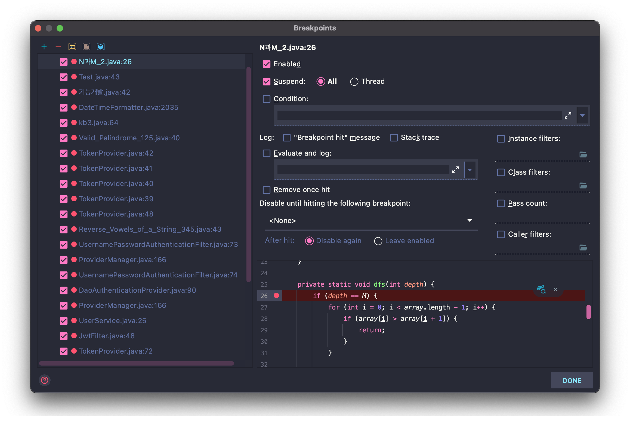Open Condition history dropdown arrow
This screenshot has height=433, width=630.
pyautogui.click(x=582, y=115)
